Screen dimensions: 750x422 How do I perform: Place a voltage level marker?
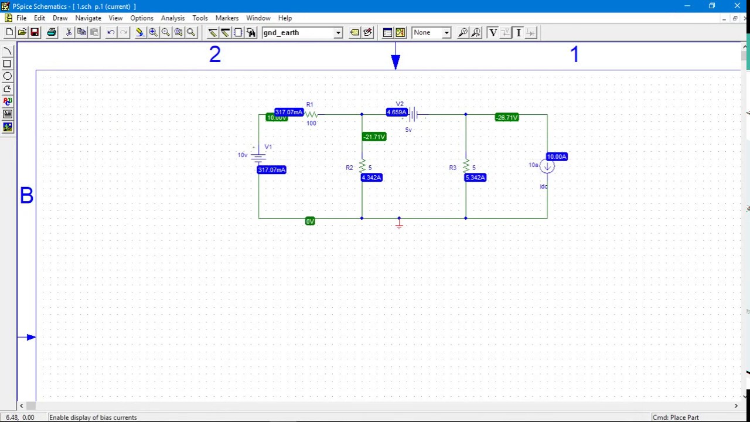463,33
